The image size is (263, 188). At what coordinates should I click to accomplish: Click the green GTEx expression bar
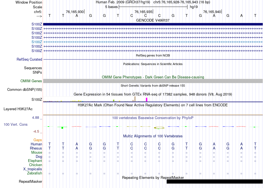tap(114, 101)
